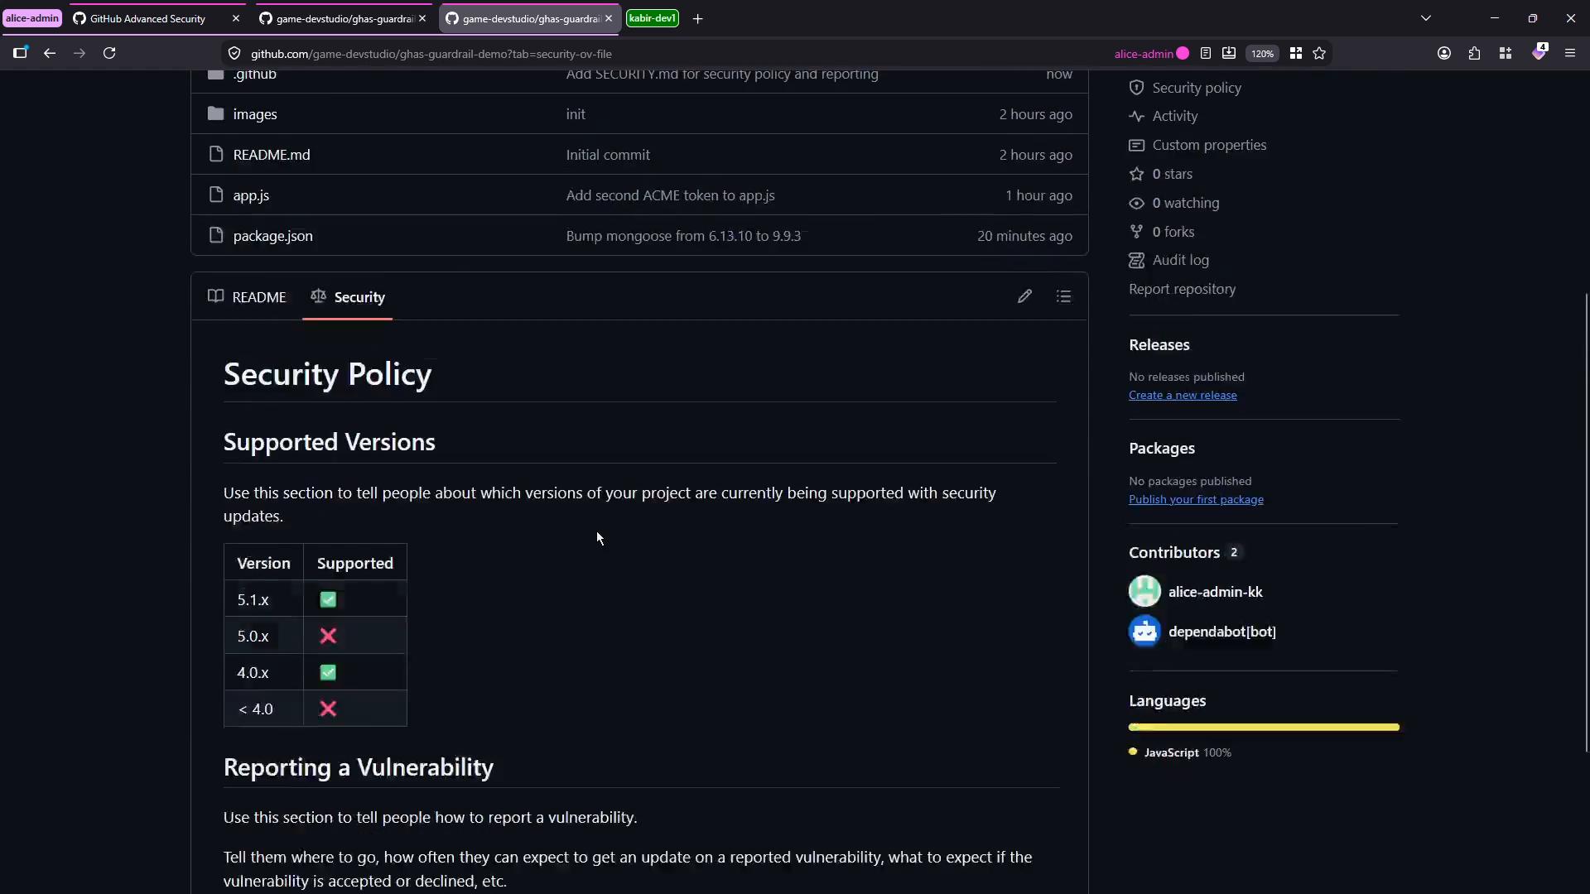The width and height of the screenshot is (1590, 894).
Task: Open the kabir-dev1 tab group
Action: [x=653, y=18]
